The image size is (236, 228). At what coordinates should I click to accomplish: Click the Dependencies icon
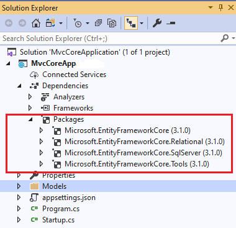[x=34, y=86]
